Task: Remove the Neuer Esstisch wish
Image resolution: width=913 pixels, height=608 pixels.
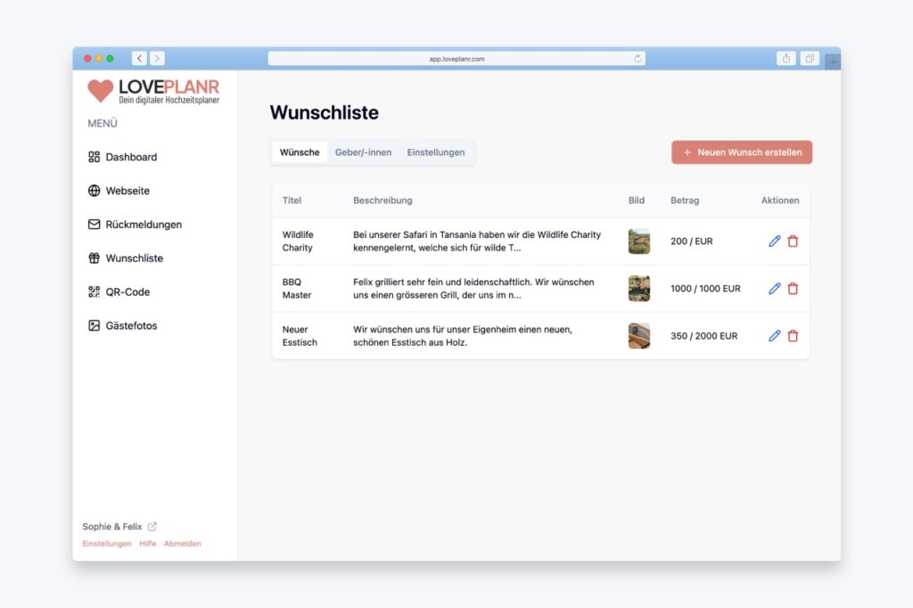Action: click(793, 336)
